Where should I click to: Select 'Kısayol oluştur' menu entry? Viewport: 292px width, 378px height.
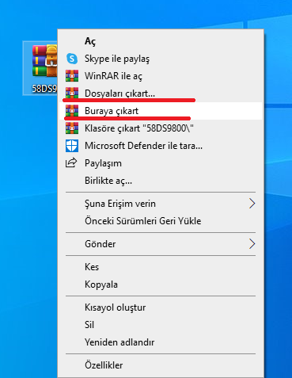tap(161, 307)
